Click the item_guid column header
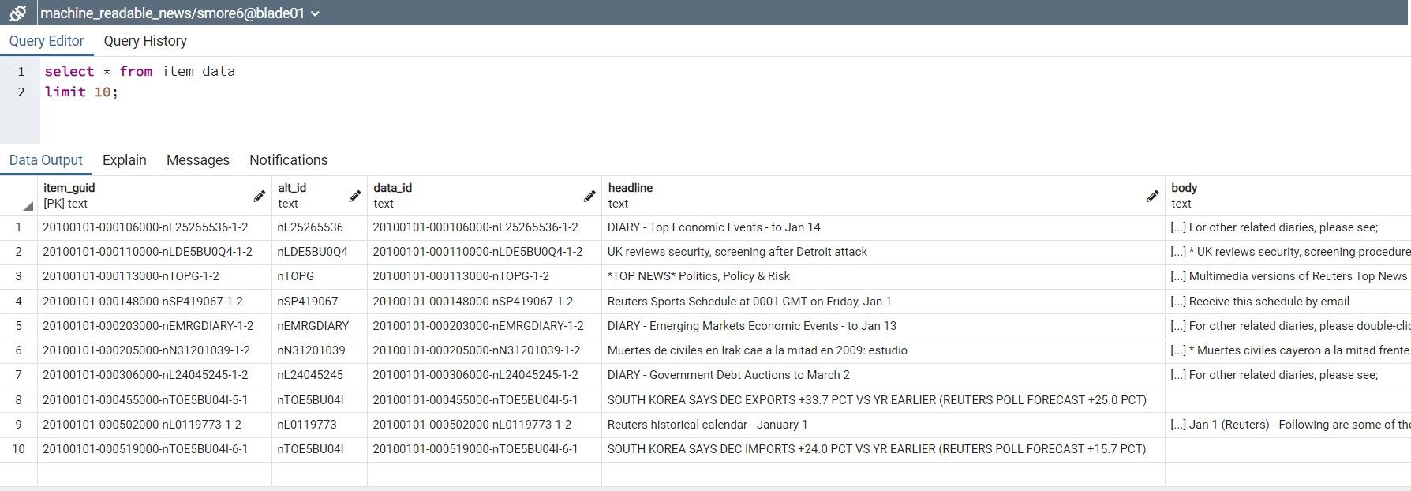1411x491 pixels. (155, 196)
